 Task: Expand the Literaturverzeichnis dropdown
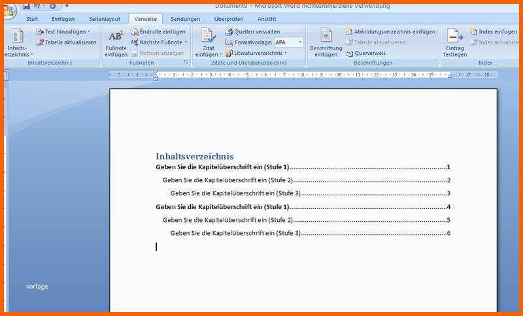[x=286, y=53]
